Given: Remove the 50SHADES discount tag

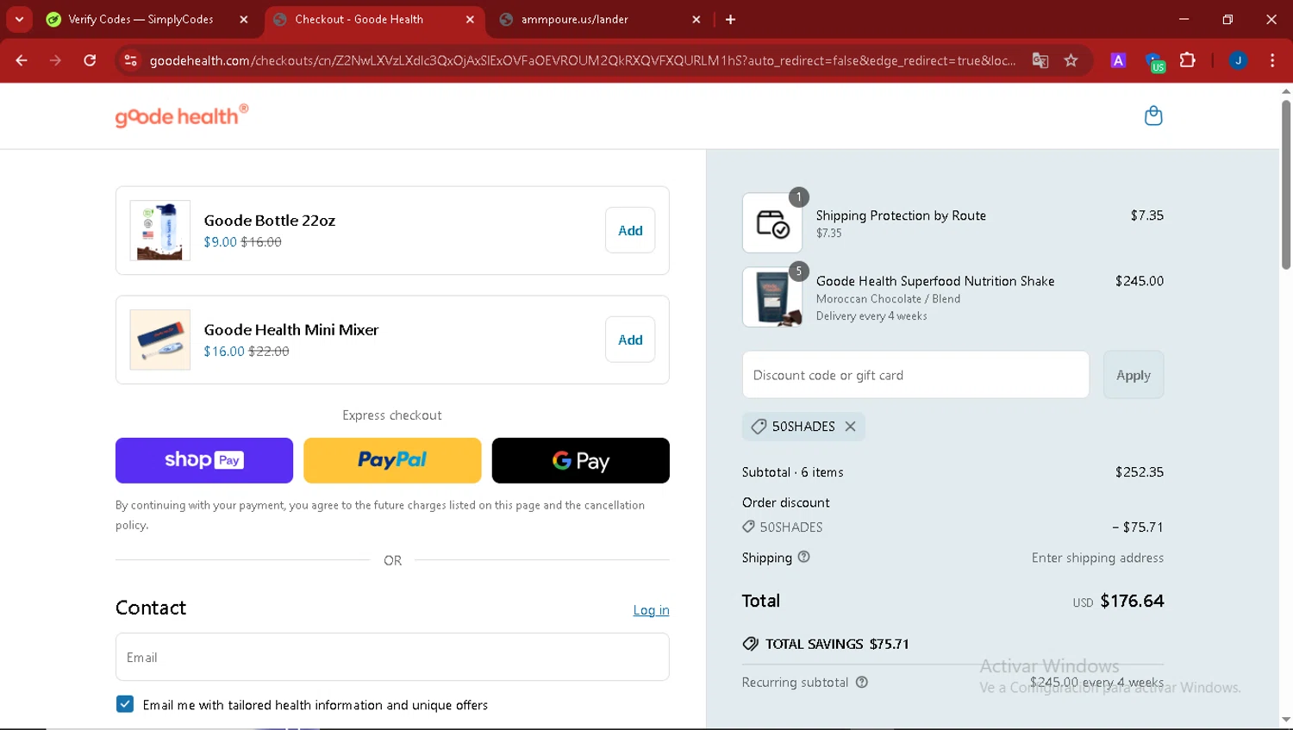Looking at the screenshot, I should click(851, 427).
